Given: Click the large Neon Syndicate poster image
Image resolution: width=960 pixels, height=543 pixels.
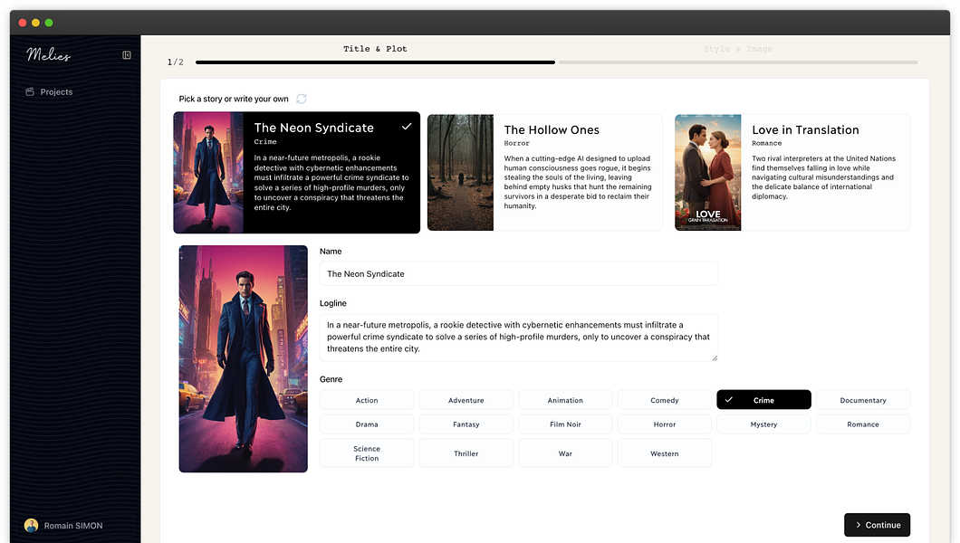Looking at the screenshot, I should point(243,359).
